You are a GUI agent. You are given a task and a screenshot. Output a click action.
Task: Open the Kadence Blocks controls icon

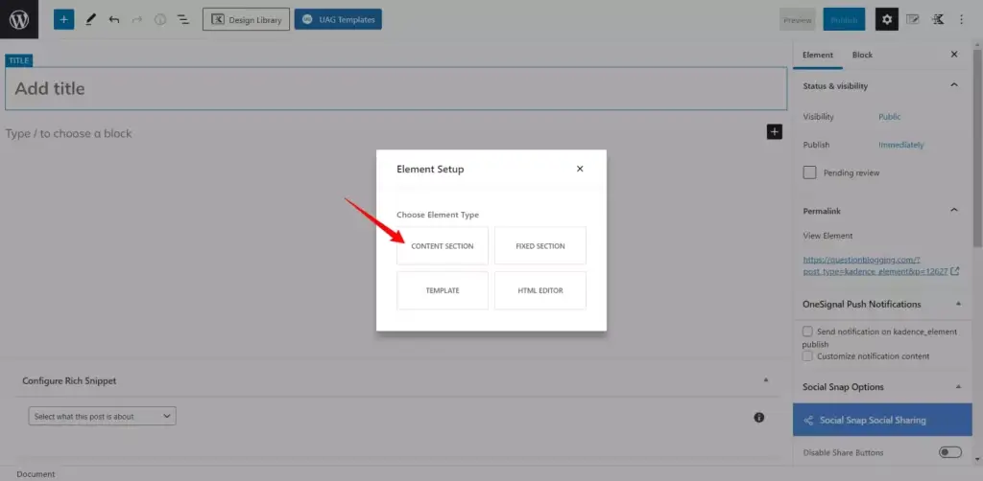coord(938,19)
